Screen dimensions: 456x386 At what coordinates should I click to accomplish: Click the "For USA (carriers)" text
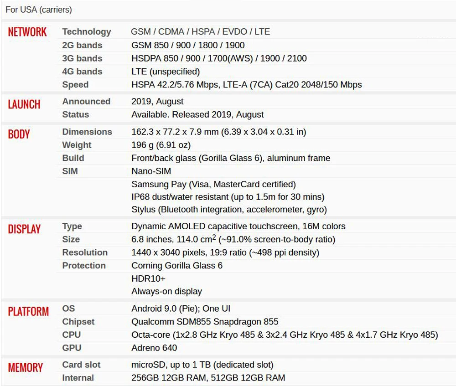point(39,10)
